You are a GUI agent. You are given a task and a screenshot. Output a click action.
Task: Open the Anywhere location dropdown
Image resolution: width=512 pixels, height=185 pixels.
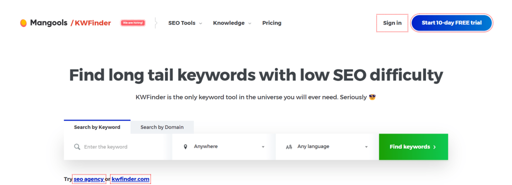point(223,147)
